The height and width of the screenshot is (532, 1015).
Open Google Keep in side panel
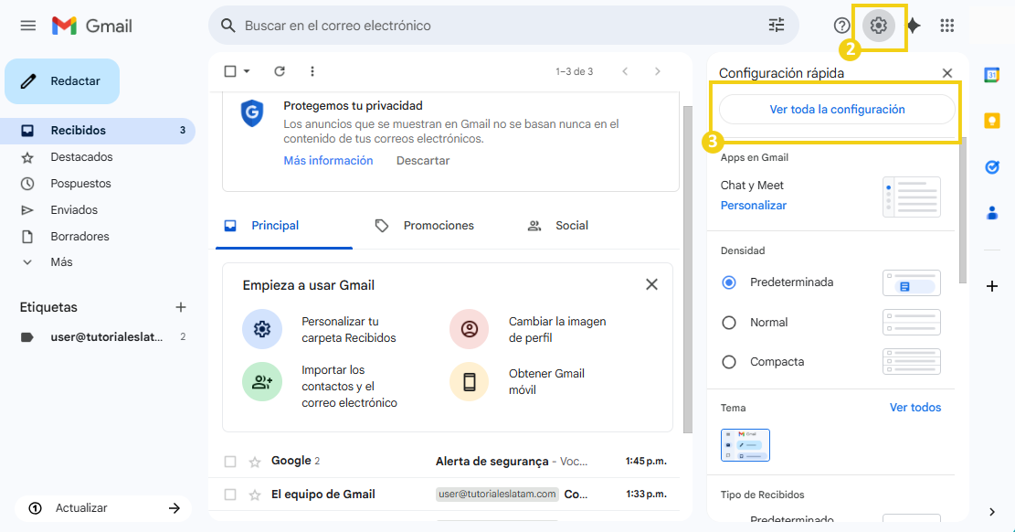point(991,122)
